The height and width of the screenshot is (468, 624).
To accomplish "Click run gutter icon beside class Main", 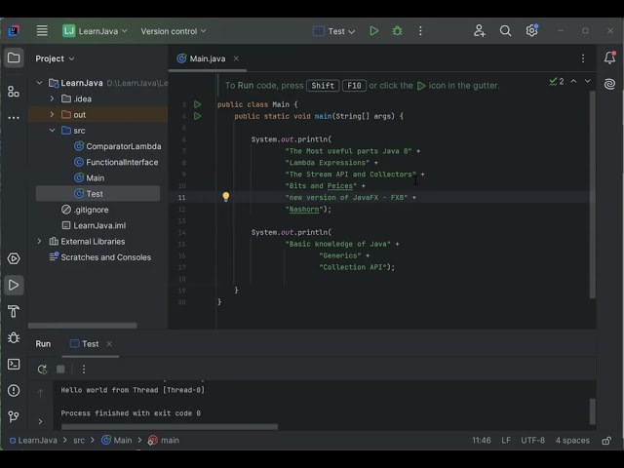I will pos(197,104).
